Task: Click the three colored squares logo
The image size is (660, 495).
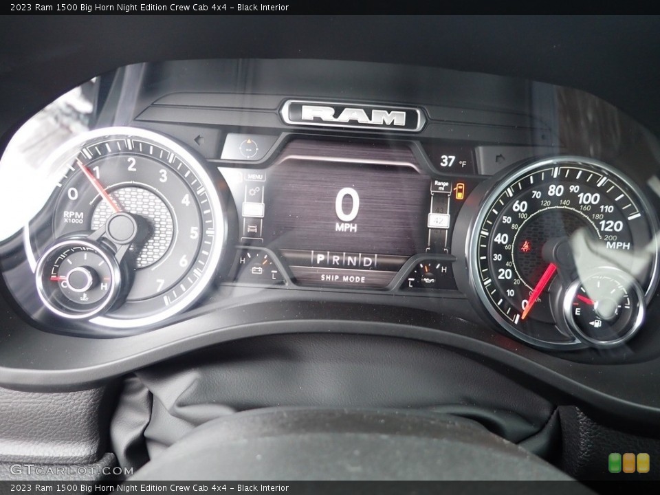Action: coord(629,463)
